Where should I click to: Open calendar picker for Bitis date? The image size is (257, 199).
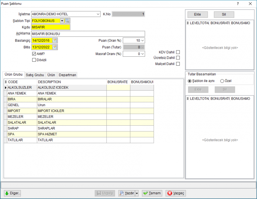(55, 47)
